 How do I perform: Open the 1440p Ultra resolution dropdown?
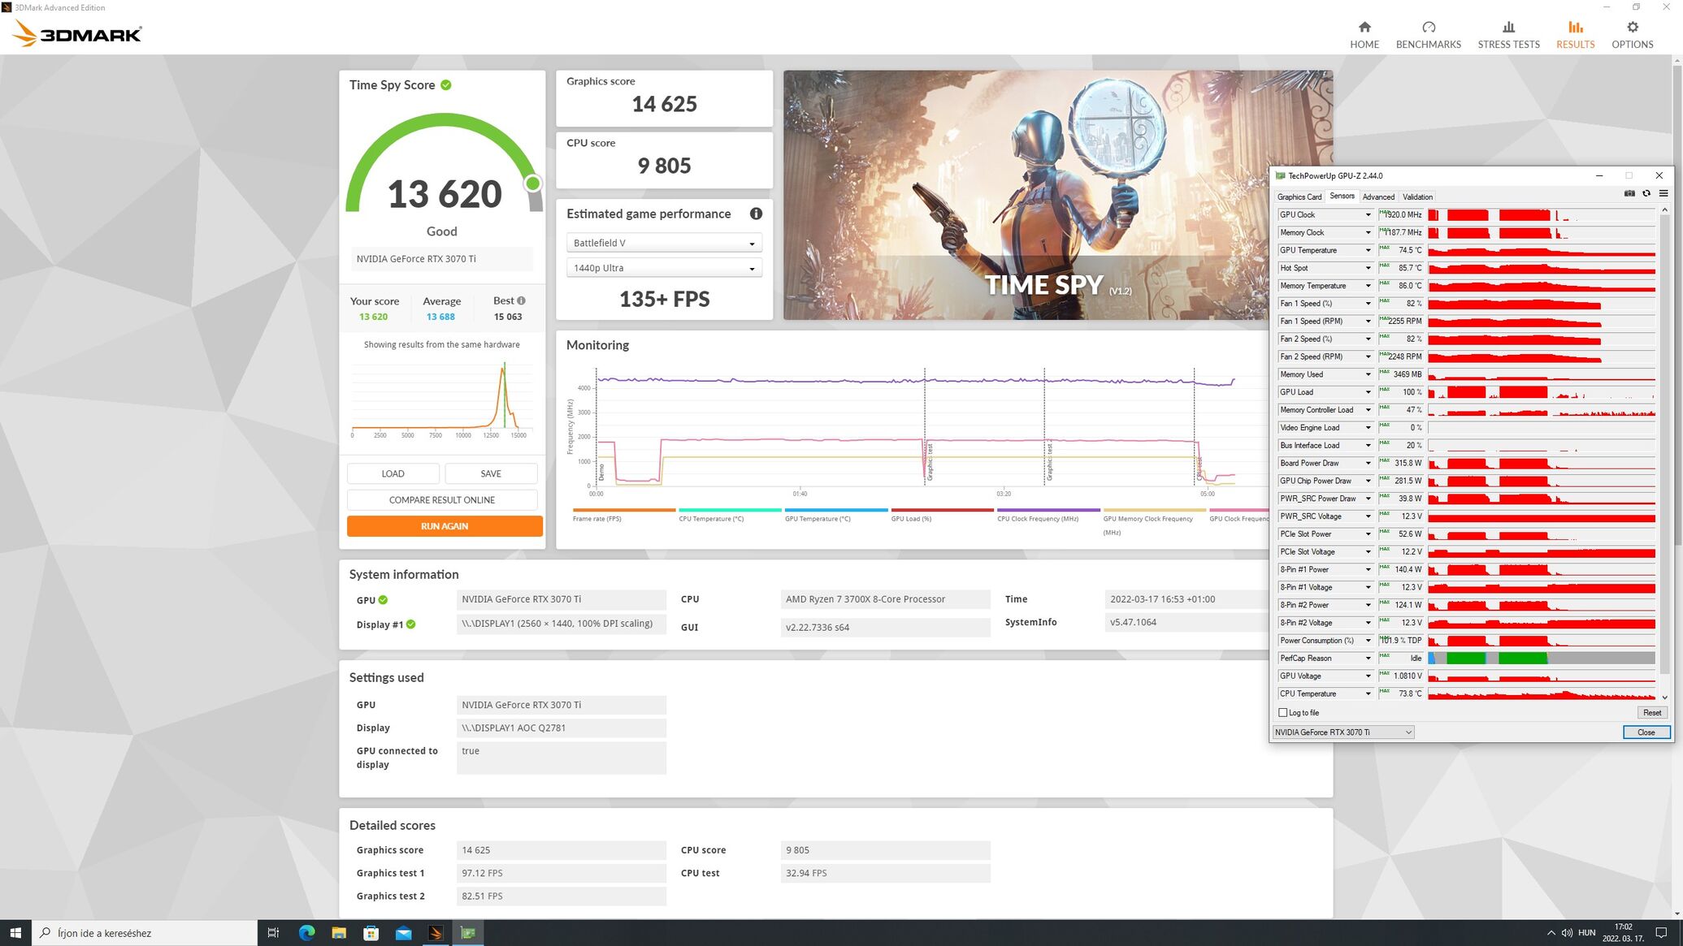tap(664, 268)
